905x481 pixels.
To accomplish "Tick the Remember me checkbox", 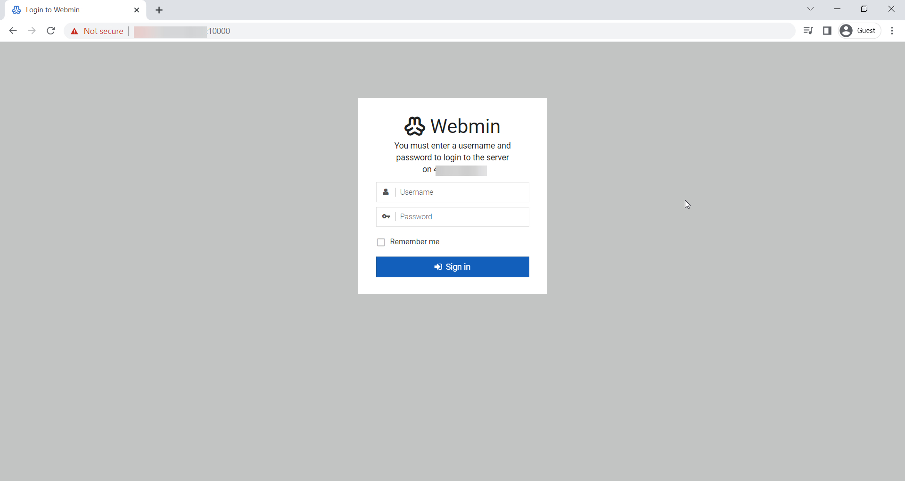I will pyautogui.click(x=381, y=242).
